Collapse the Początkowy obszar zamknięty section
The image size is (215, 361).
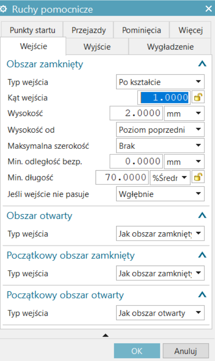202,255
